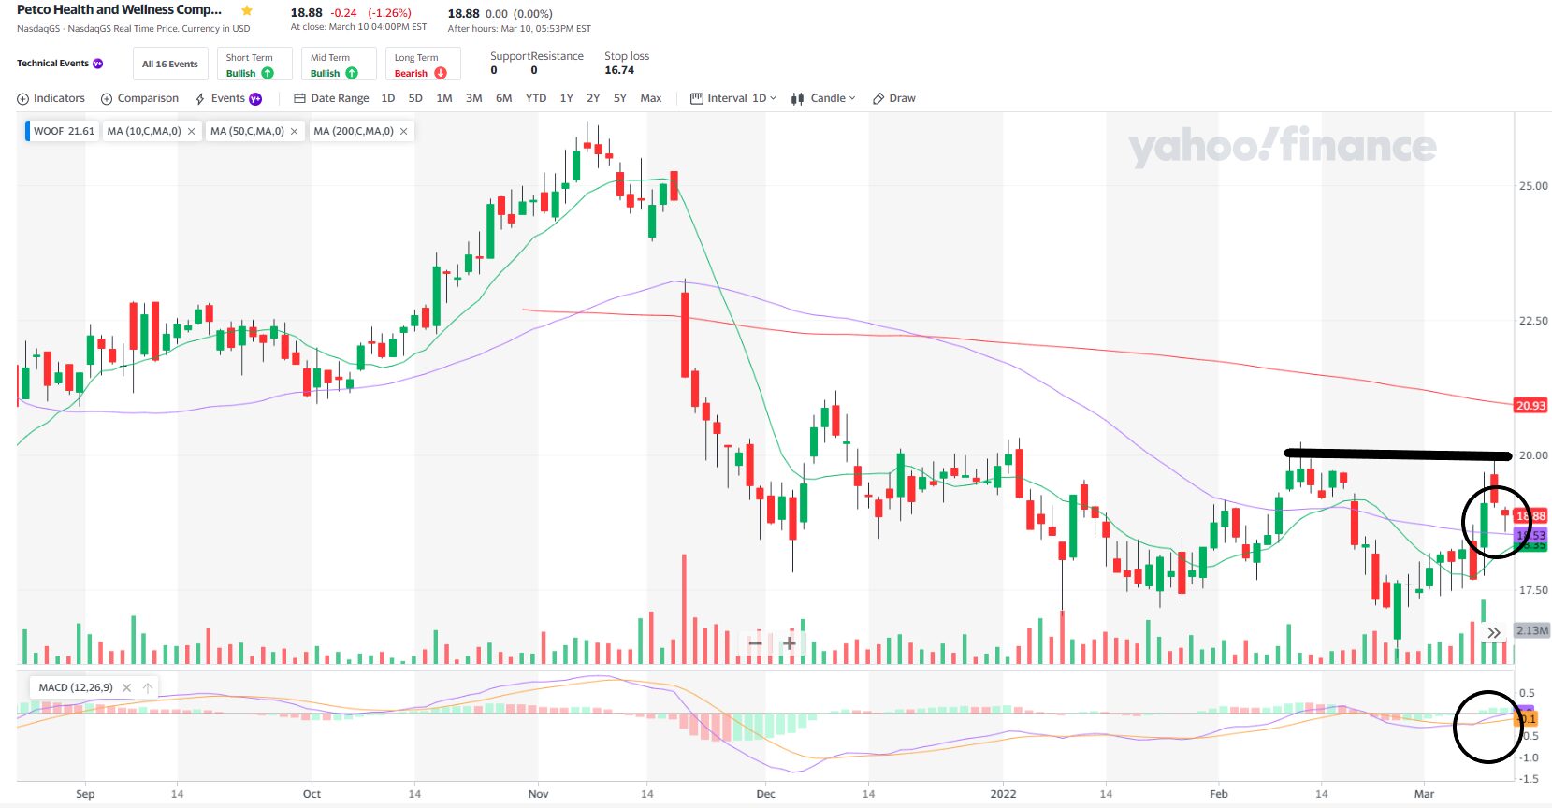Image resolution: width=1552 pixels, height=808 pixels.
Task: Click the 2.13M volume label
Action: pos(1532,630)
